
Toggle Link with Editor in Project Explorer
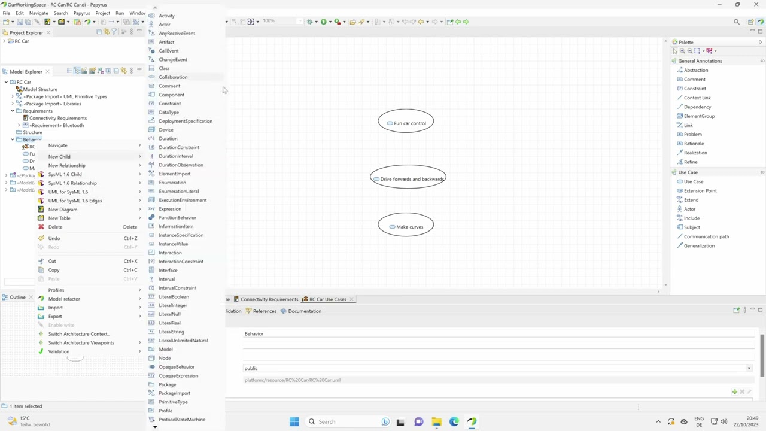(x=107, y=32)
